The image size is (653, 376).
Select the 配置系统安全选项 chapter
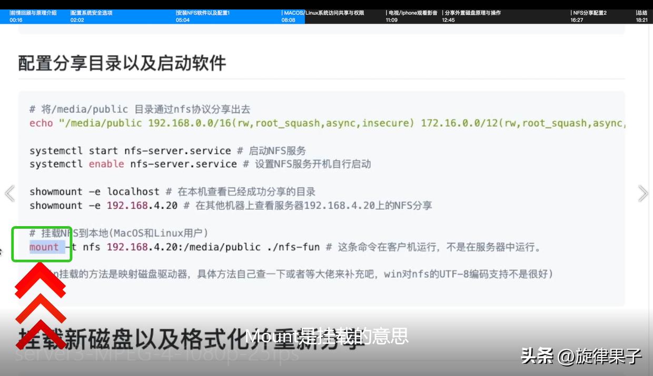(x=105, y=16)
